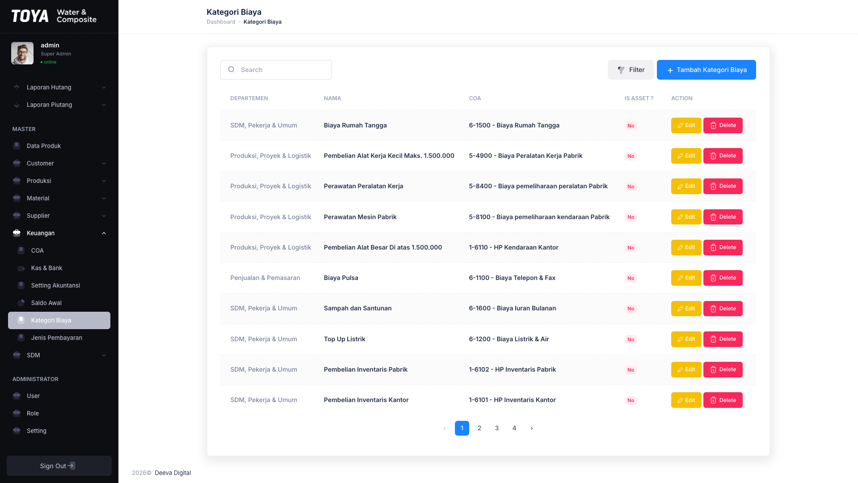Open the Data Produk menu item
This screenshot has width=858, height=483.
(59, 146)
